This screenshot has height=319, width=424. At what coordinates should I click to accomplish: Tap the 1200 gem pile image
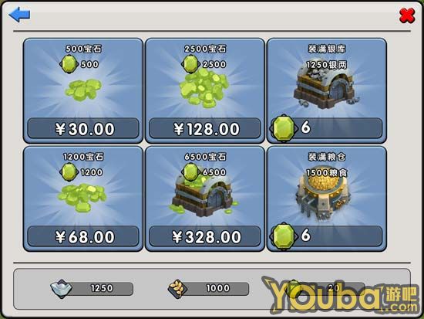(x=82, y=197)
